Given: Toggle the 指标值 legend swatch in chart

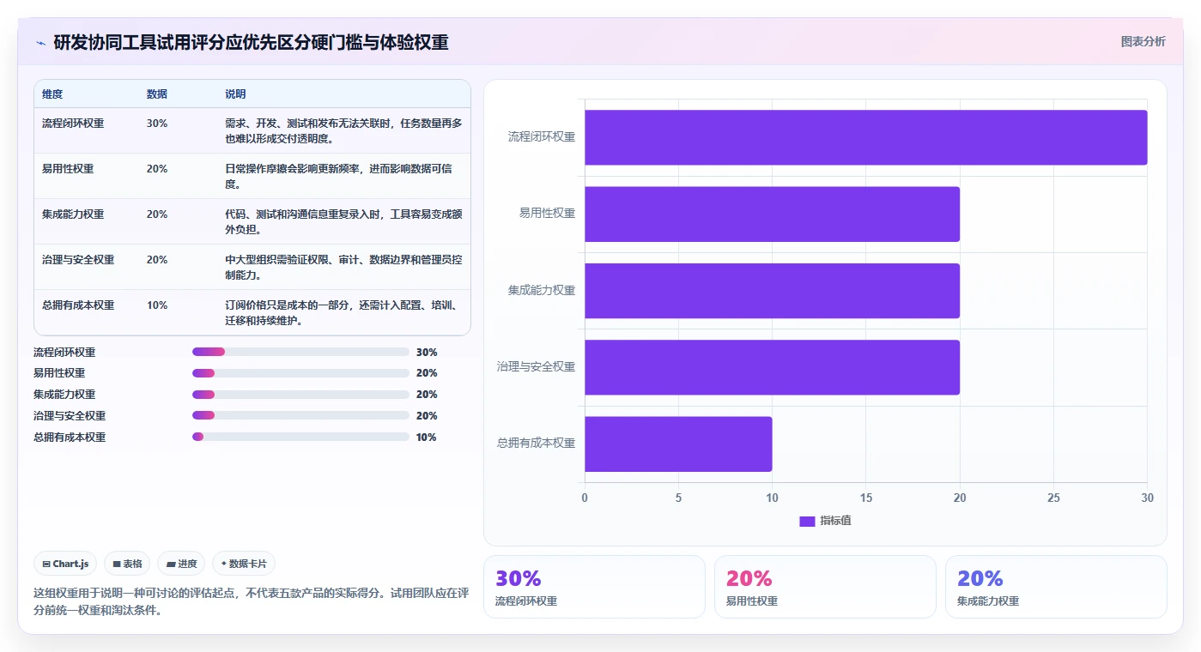Looking at the screenshot, I should coord(807,521).
